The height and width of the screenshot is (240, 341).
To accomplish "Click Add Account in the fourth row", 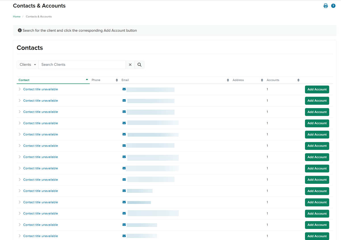I will pyautogui.click(x=317, y=123).
